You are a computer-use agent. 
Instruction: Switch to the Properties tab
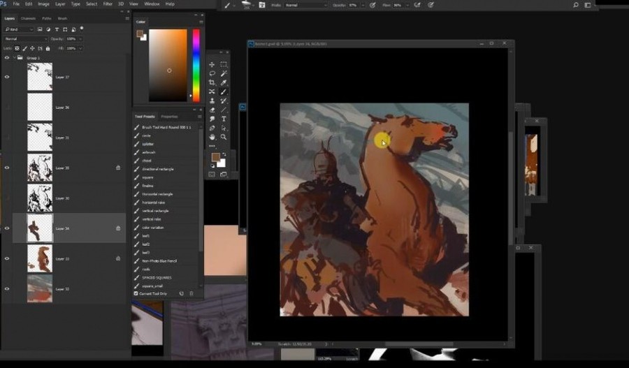pyautogui.click(x=169, y=117)
